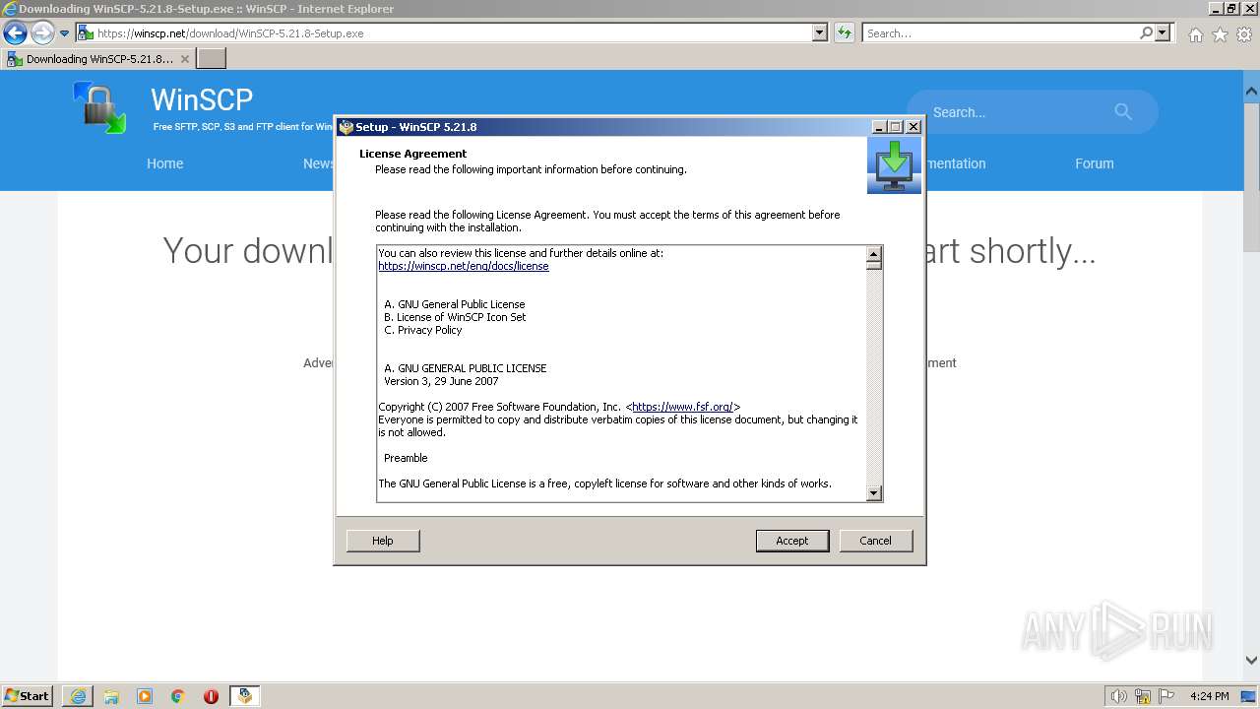Focus the IE Search box
Image resolution: width=1260 pixels, height=709 pixels.
pos(999,33)
